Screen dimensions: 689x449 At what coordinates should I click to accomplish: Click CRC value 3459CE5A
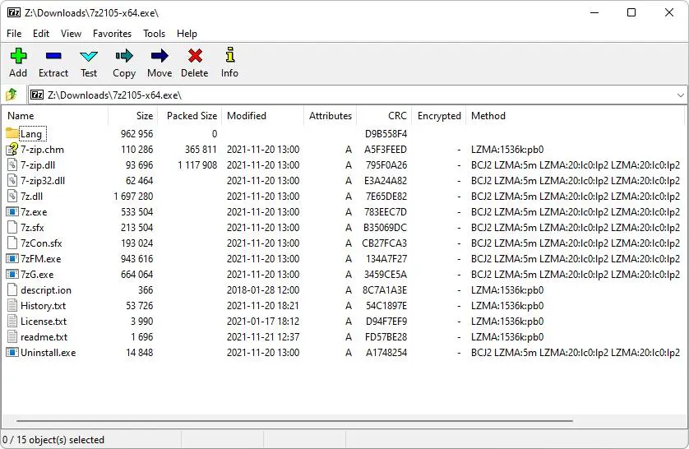(386, 275)
